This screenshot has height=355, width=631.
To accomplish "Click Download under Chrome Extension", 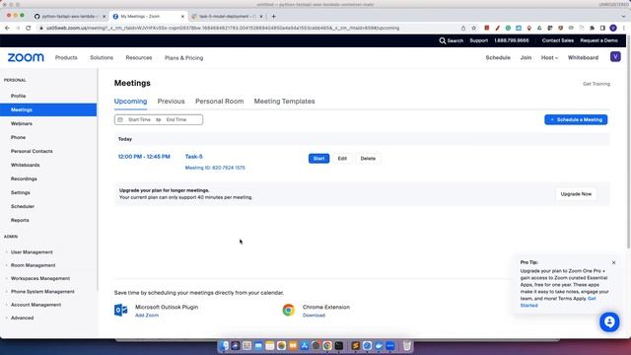I will coord(314,316).
